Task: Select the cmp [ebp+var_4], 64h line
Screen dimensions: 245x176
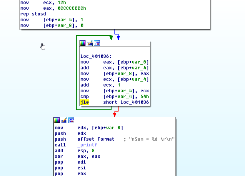Action: coord(114,97)
